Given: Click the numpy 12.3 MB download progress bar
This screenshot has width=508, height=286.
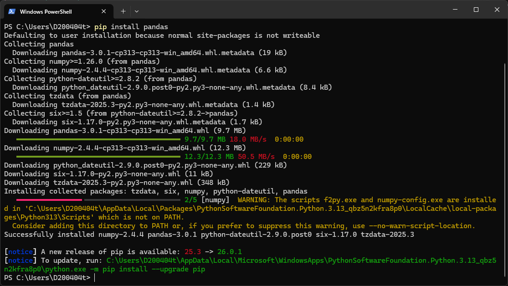Looking at the screenshot, I should [x=98, y=156].
